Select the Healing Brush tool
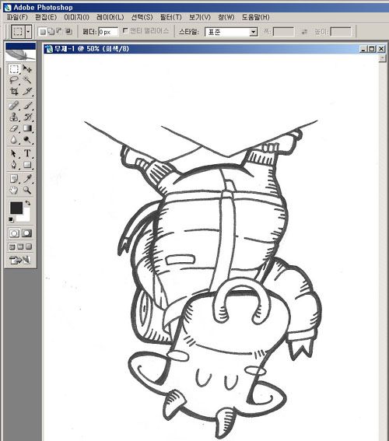The image size is (389, 441). click(13, 106)
